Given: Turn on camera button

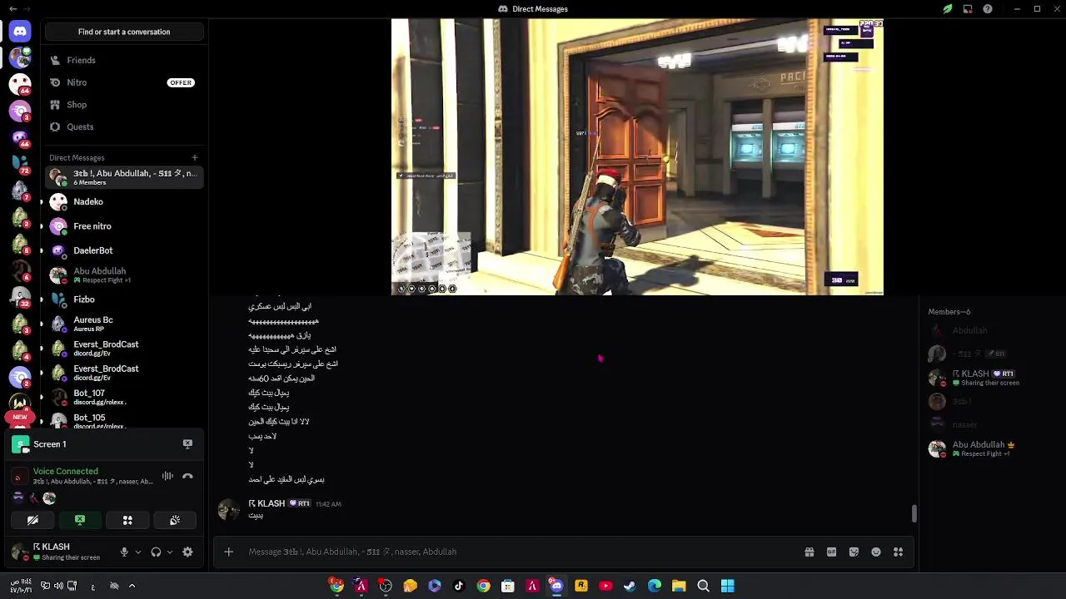Looking at the screenshot, I should (32, 520).
